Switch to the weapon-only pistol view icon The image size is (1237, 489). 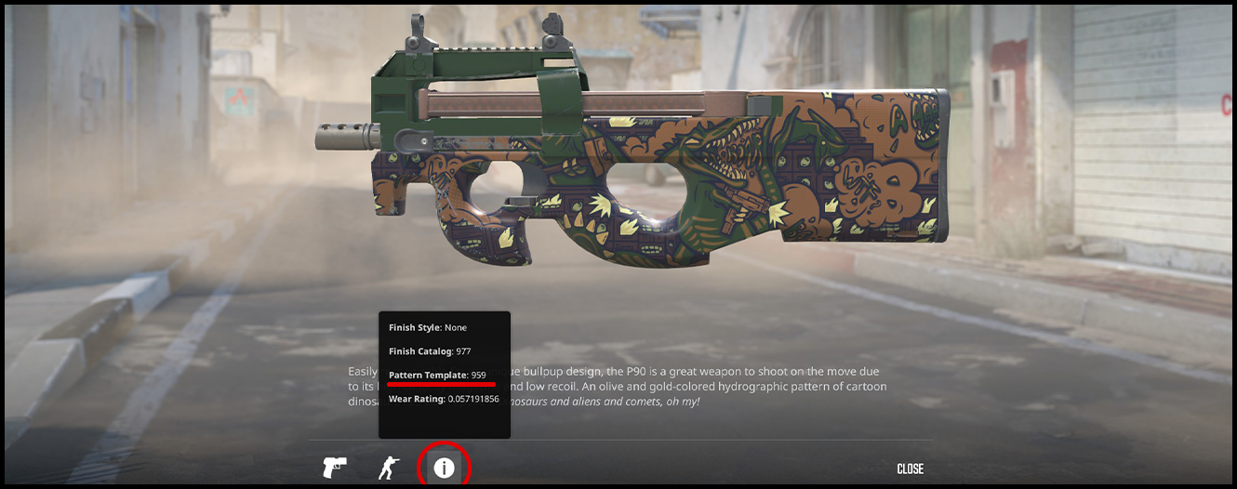[x=334, y=468]
